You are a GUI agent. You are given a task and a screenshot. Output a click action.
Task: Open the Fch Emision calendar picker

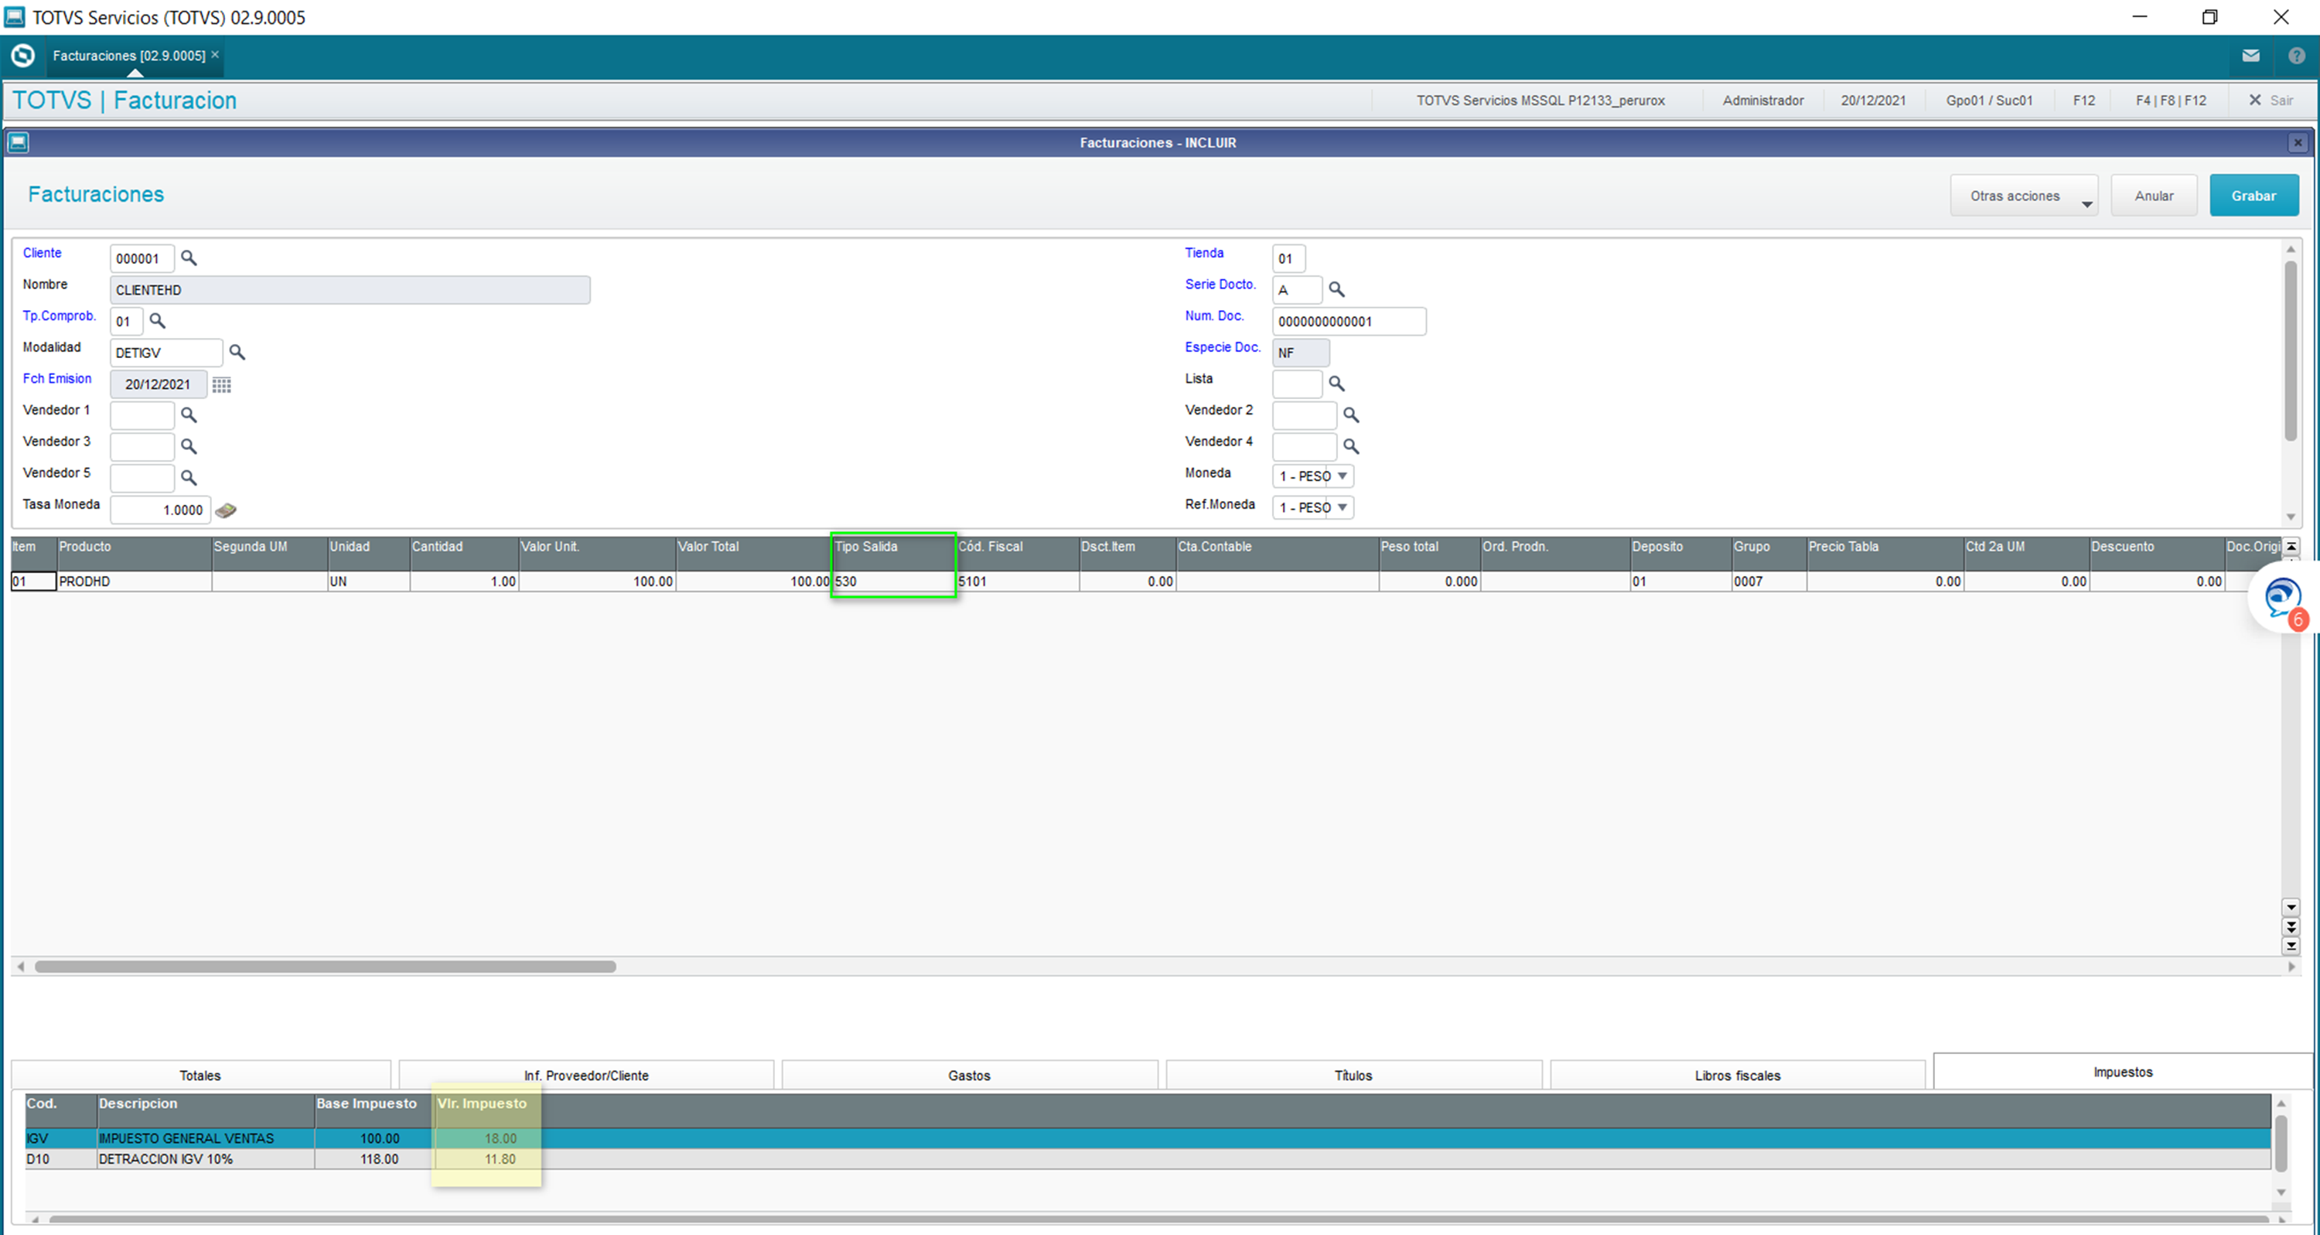[221, 384]
